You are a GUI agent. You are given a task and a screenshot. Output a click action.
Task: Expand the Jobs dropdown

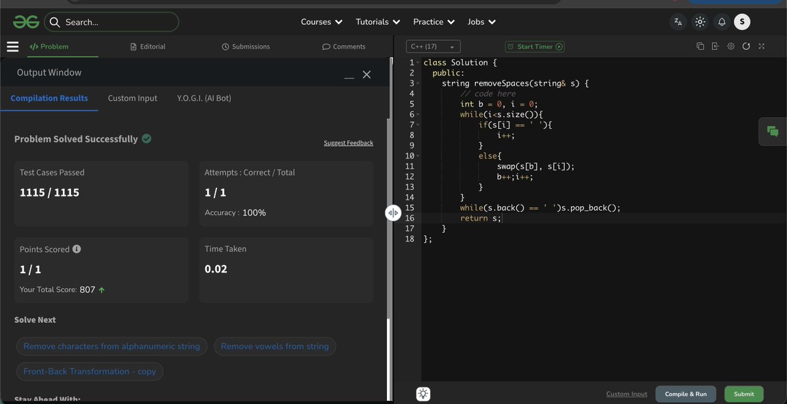pyautogui.click(x=481, y=22)
